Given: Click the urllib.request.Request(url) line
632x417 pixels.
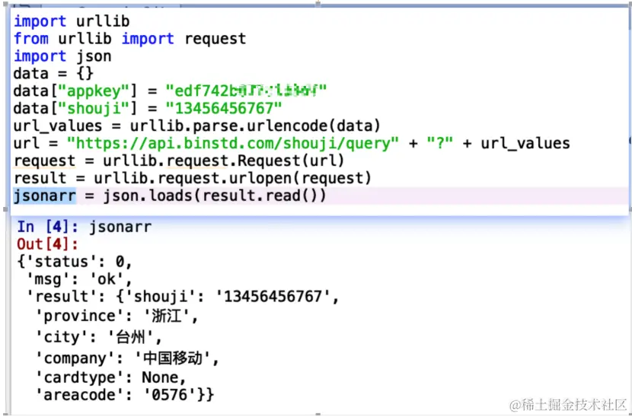Looking at the screenshot, I should pyautogui.click(x=179, y=161).
